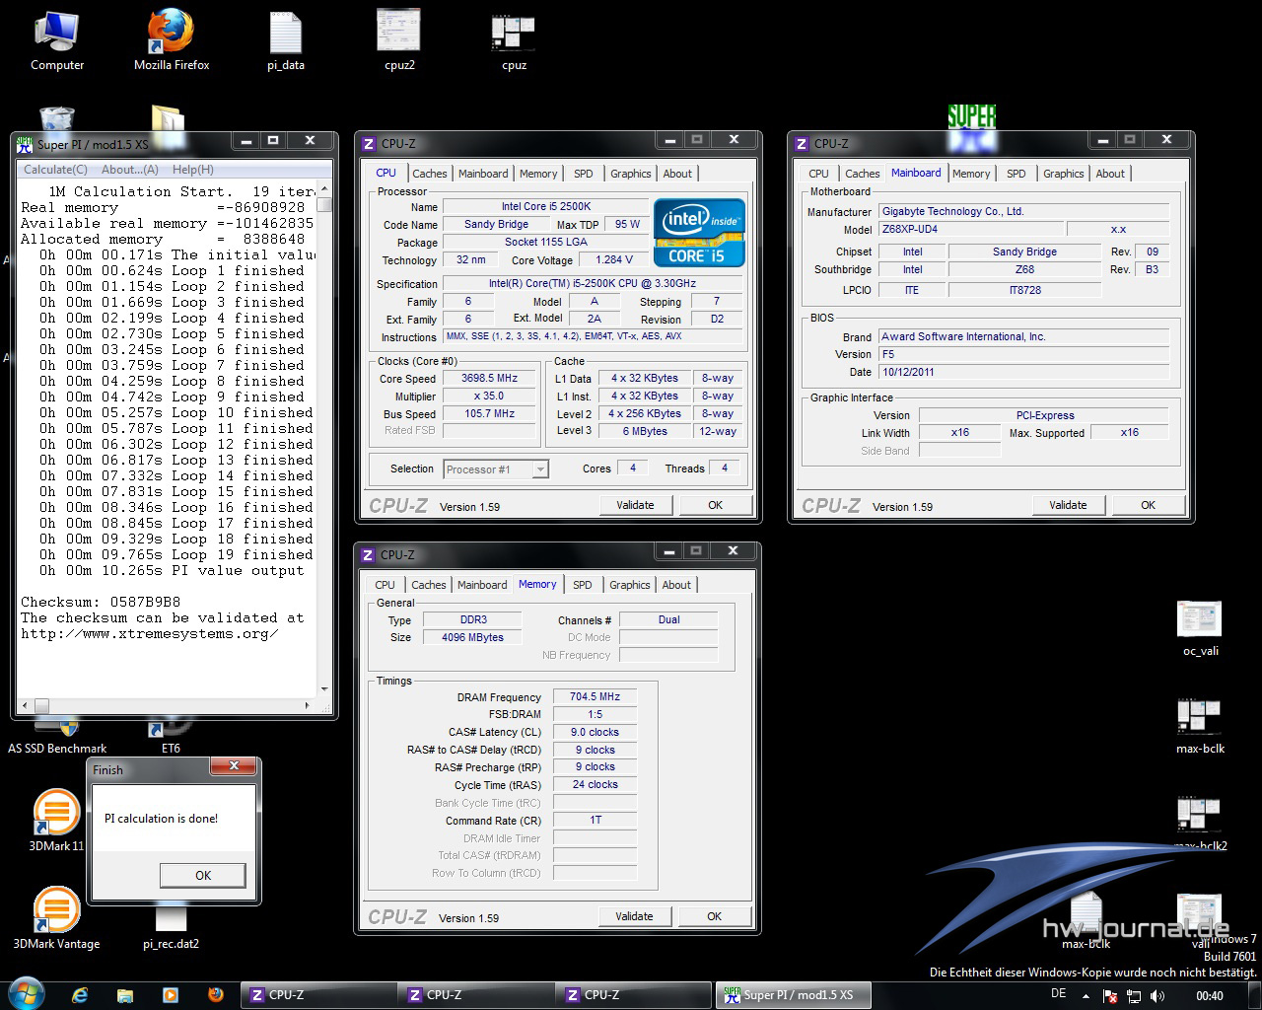Click the Gigabyte Technology manufacturer value

1023,211
